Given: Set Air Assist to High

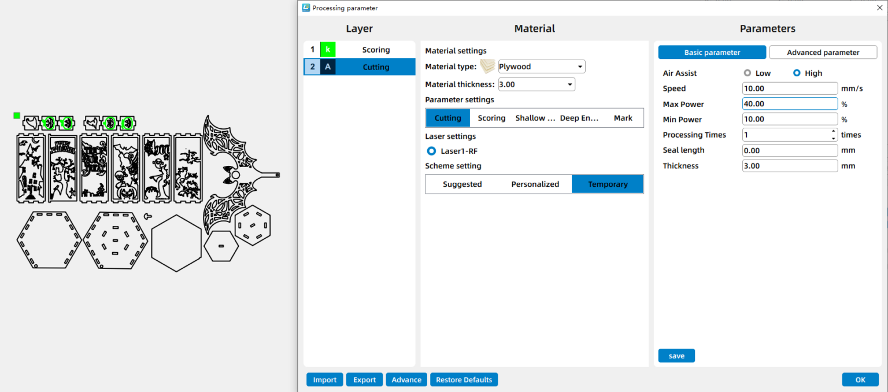Looking at the screenshot, I should coord(797,73).
